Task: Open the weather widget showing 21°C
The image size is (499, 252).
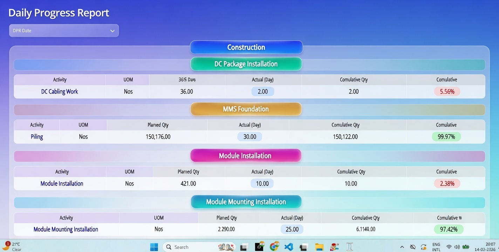Action: tap(12, 246)
